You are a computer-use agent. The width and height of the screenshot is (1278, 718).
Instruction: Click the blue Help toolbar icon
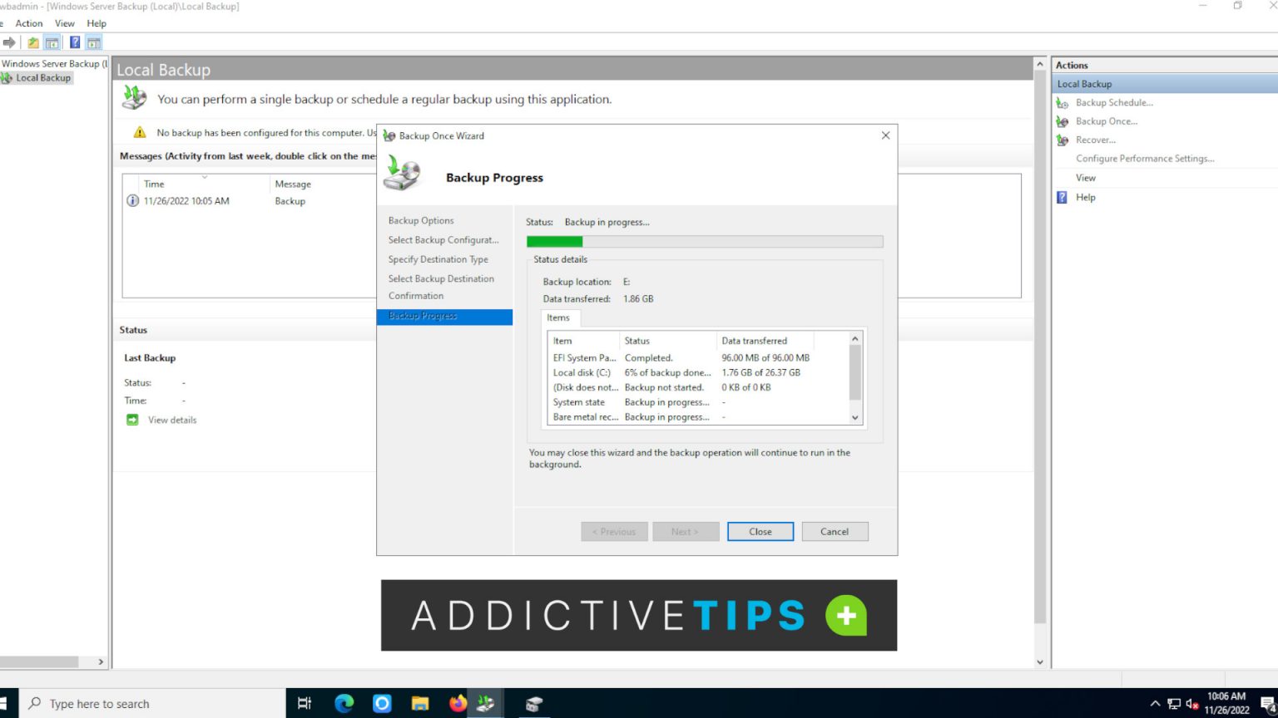(x=74, y=42)
